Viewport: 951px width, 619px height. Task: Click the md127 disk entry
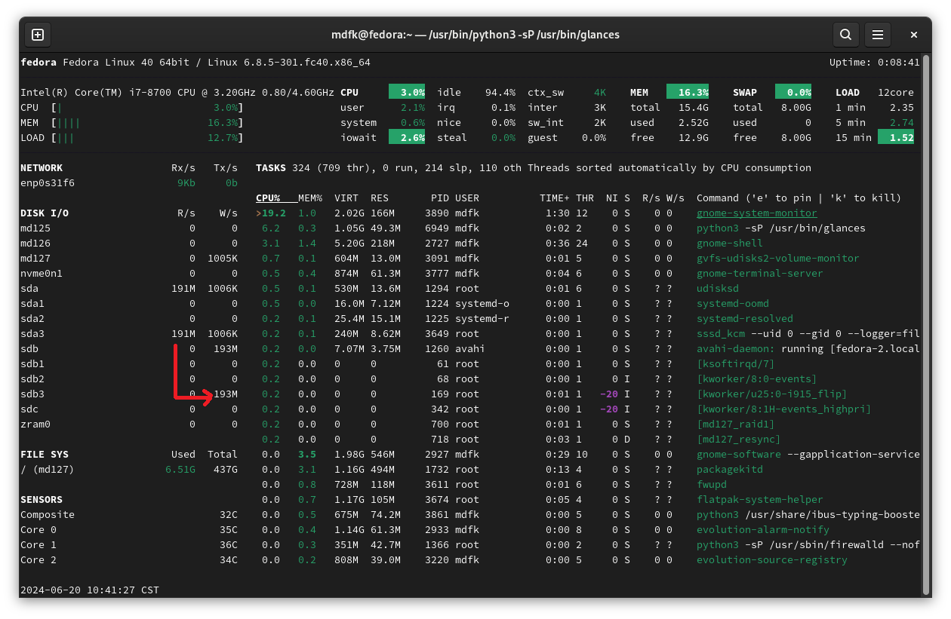tap(35, 259)
